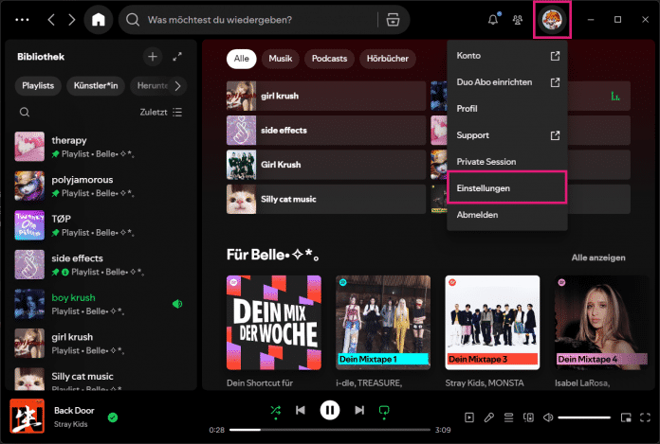Click the Home button icon
This screenshot has height=444, width=660.
[98, 19]
